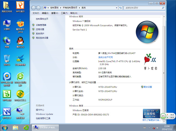Viewport: 176px width, 131px height.
Task: Open 回收站 recycle bin icon
Action: coord(7,59)
